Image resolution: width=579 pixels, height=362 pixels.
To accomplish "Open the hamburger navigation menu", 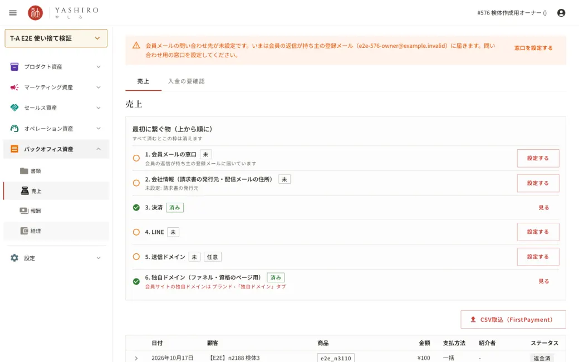I will coord(13,13).
